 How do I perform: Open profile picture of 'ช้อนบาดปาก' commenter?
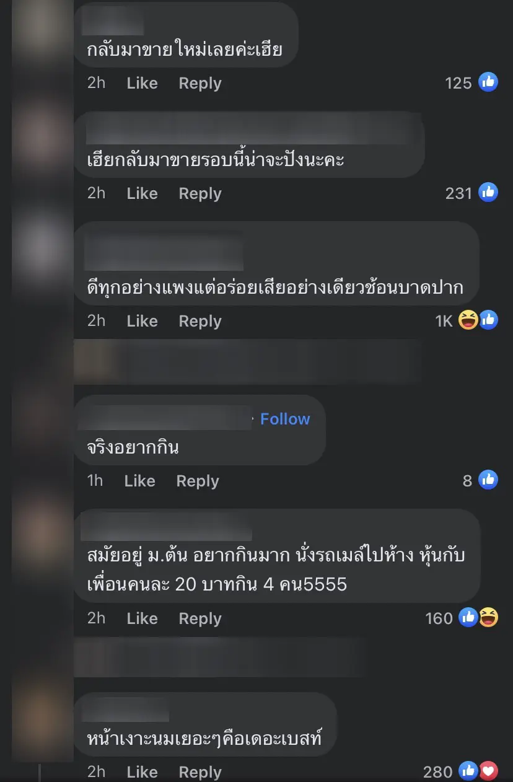[43, 248]
